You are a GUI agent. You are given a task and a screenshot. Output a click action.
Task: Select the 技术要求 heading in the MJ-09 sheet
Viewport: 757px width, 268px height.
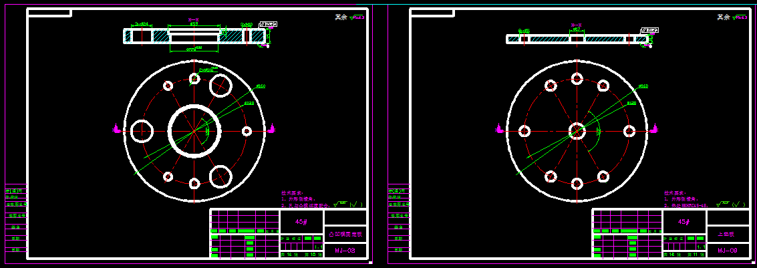pyautogui.click(x=674, y=192)
